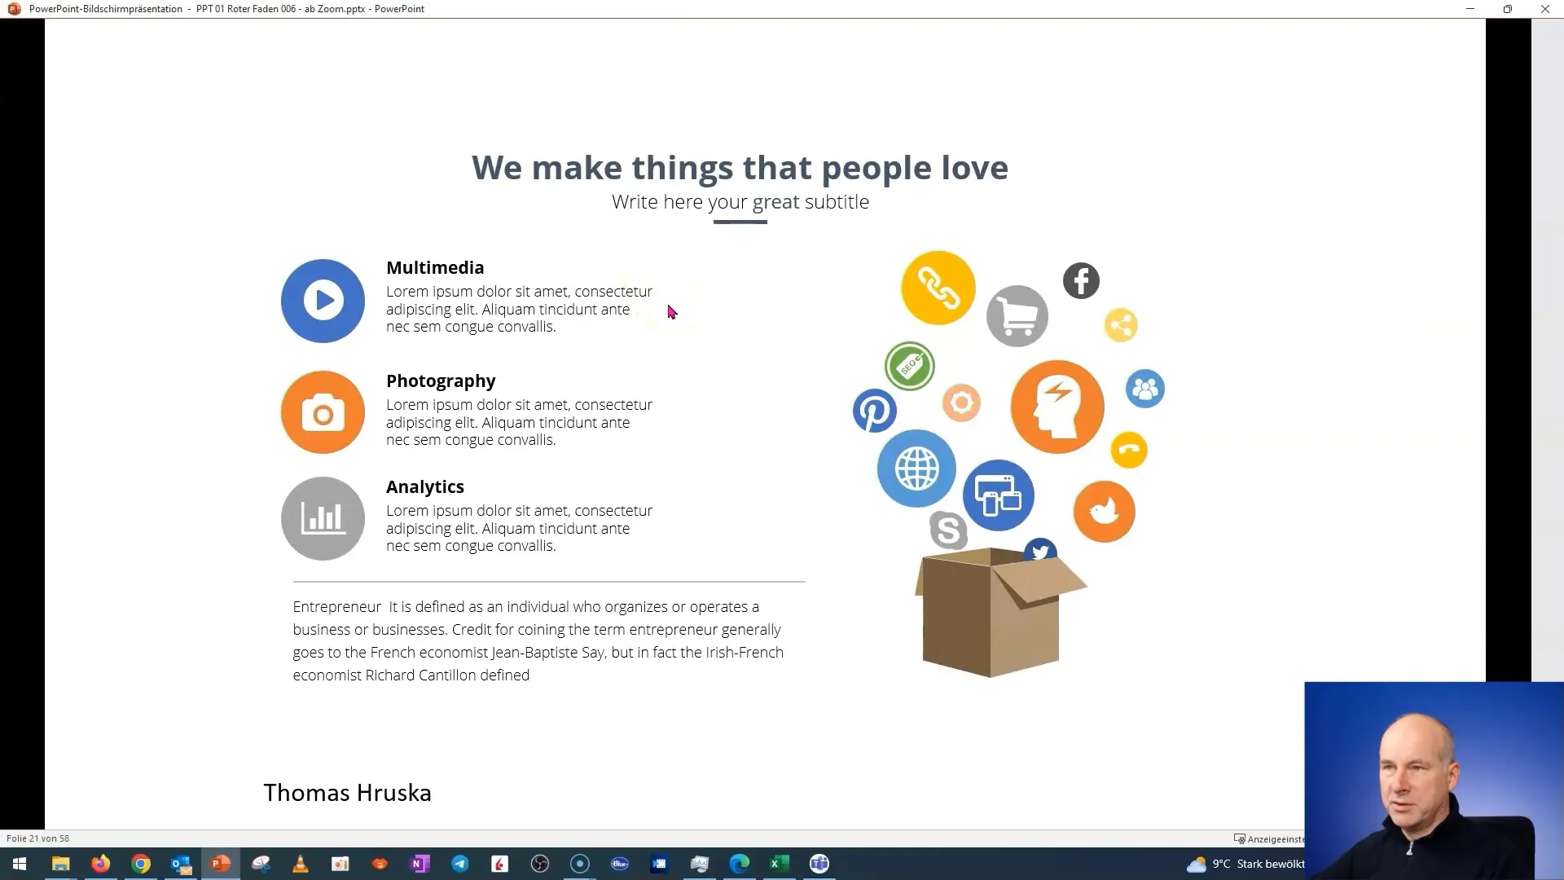The height and width of the screenshot is (880, 1564).
Task: Open Firefox from the taskbar
Action: 100,864
